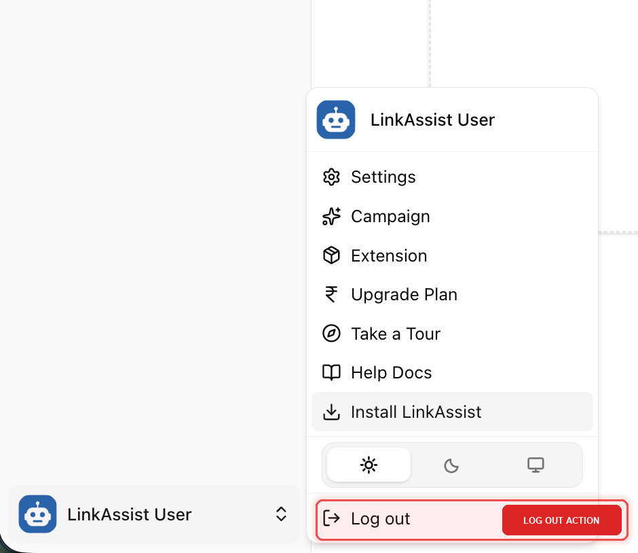Click the log out arrow icon
Screen dimensions: 638x553
coord(331,518)
